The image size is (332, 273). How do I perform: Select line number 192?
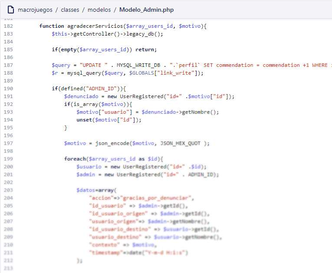tap(8, 104)
